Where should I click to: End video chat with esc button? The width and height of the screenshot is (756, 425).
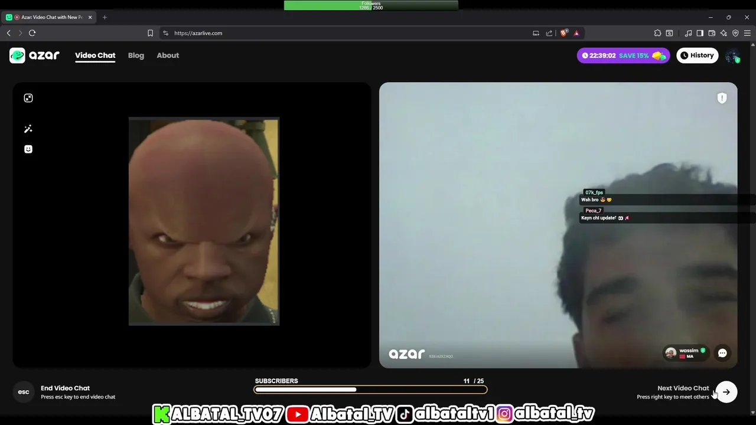click(x=24, y=392)
